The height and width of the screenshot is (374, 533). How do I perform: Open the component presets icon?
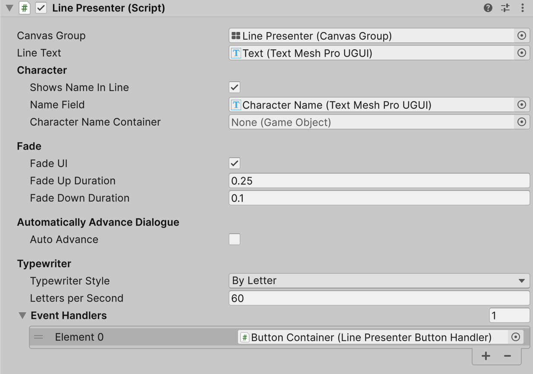(x=505, y=8)
